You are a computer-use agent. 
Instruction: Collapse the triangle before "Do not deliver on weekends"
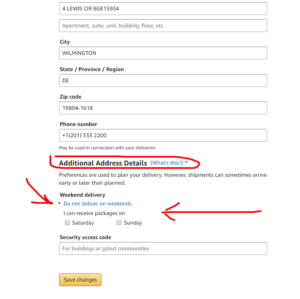(x=60, y=204)
